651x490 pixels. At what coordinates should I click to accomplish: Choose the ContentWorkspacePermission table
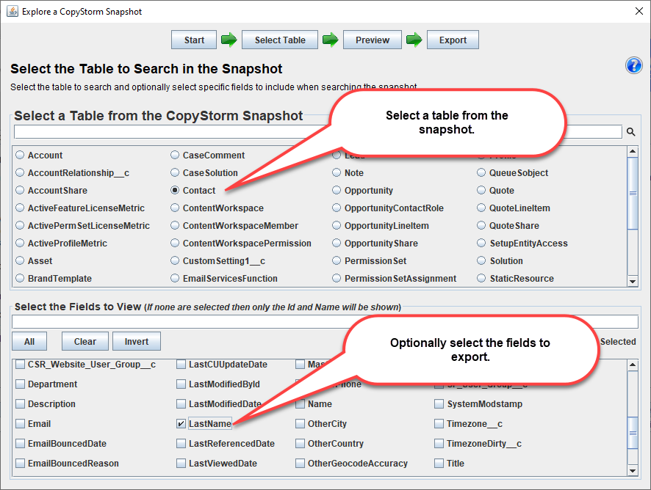pos(175,243)
